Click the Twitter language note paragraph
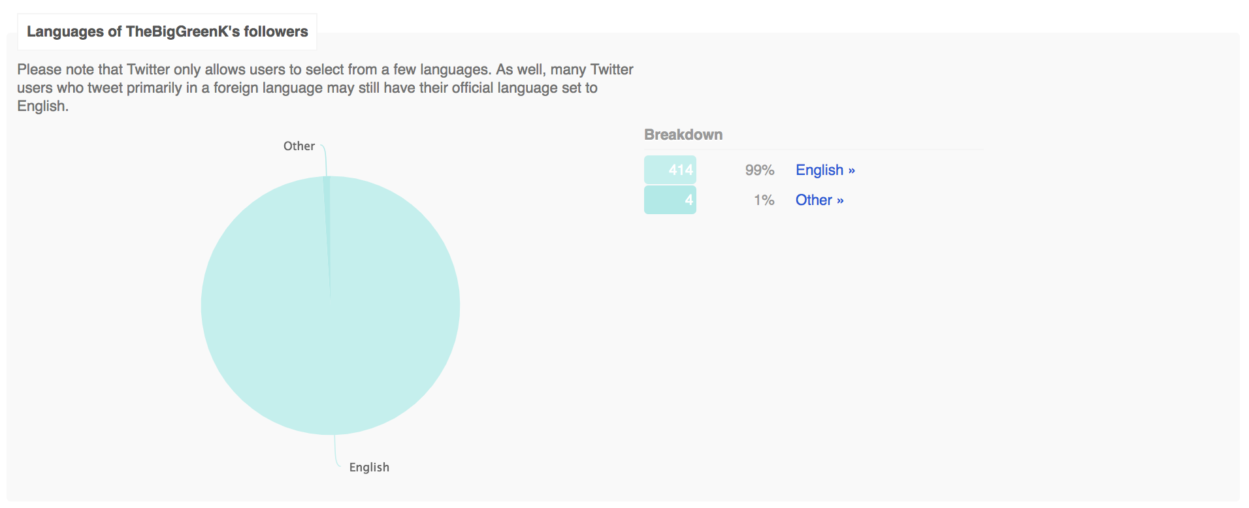 point(325,87)
